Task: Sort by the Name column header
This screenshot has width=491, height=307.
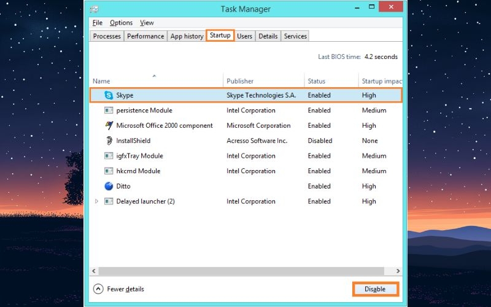Action: 101,81
